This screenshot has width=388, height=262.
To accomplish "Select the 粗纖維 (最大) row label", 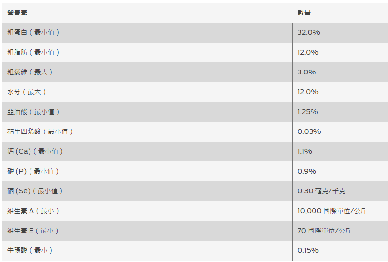I will 30,72.
